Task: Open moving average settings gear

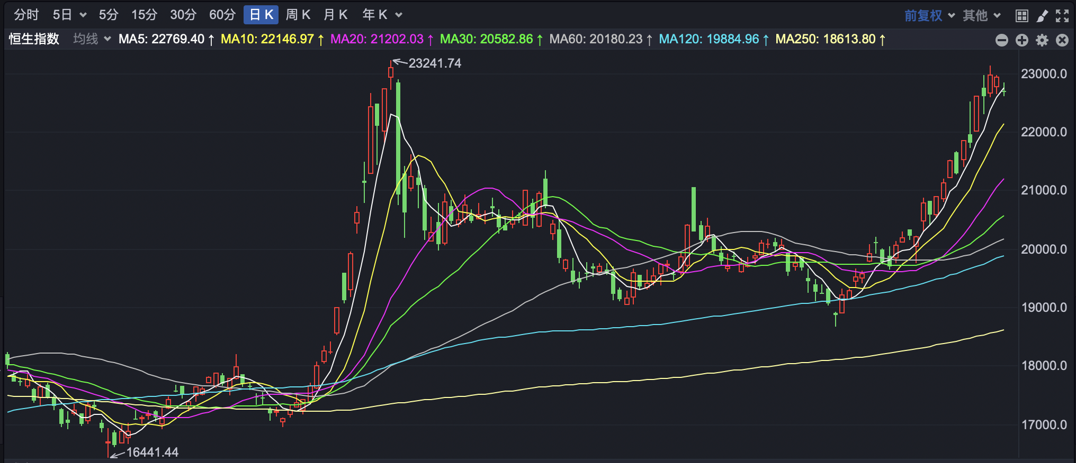Action: [1042, 40]
